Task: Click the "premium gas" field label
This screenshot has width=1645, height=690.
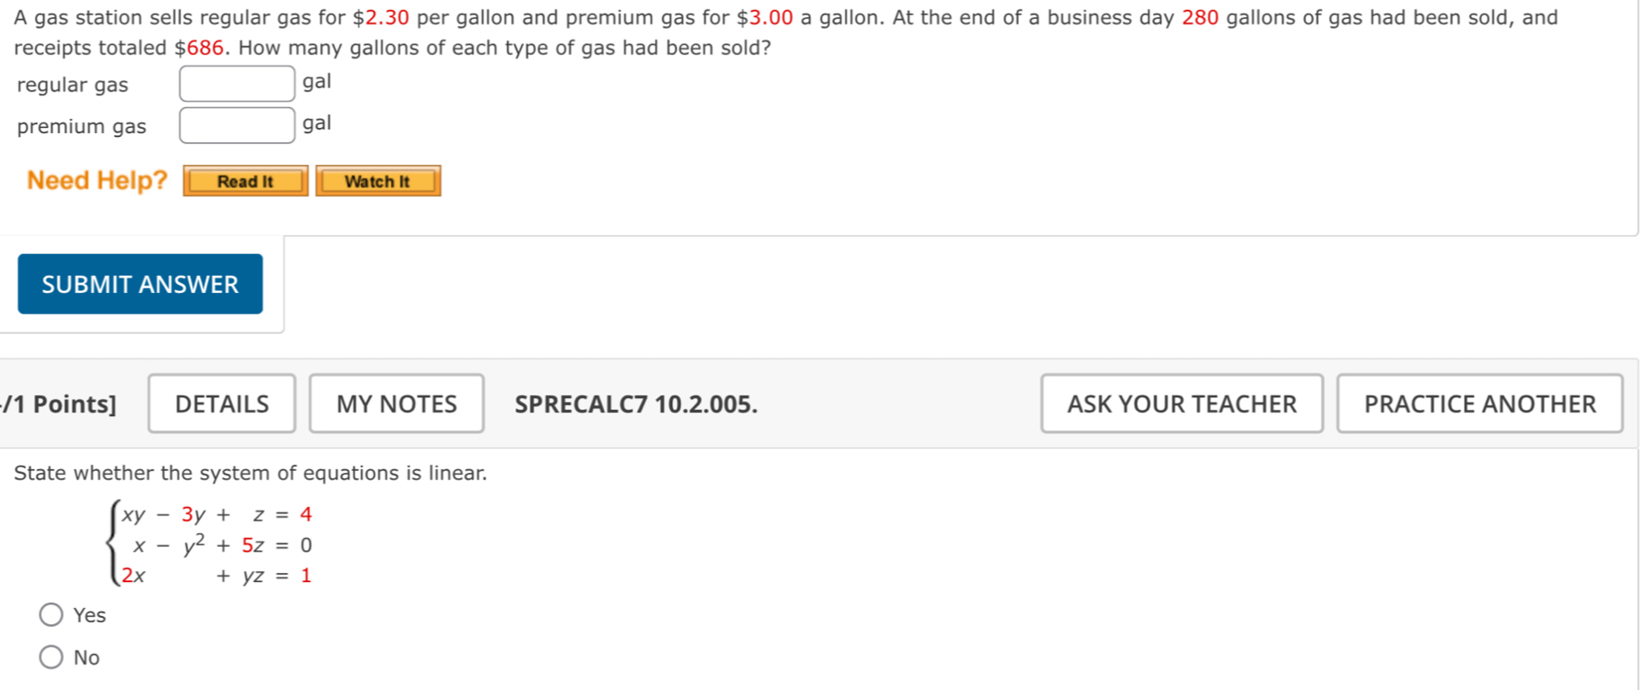Action: point(82,126)
